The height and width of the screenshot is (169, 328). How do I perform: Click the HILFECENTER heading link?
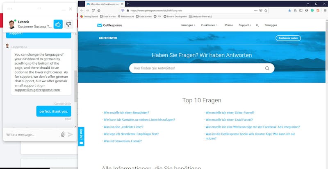point(108,38)
